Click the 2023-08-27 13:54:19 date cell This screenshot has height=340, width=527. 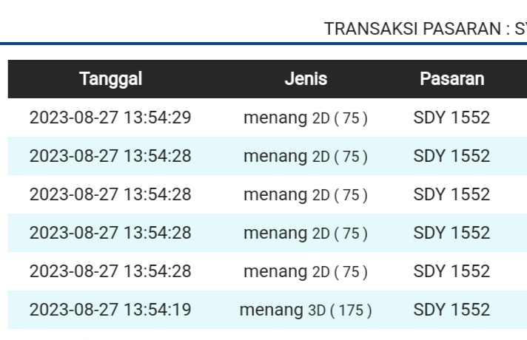110,310
